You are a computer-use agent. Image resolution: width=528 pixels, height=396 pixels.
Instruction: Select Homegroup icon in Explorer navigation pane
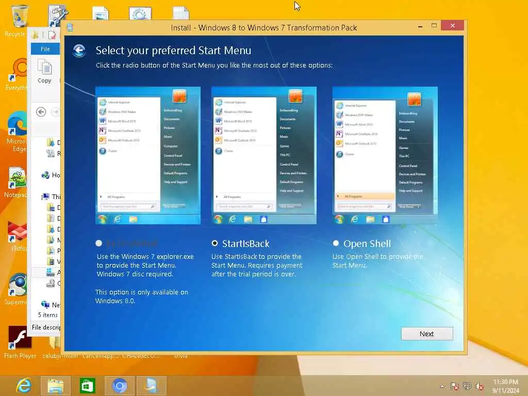[45, 175]
